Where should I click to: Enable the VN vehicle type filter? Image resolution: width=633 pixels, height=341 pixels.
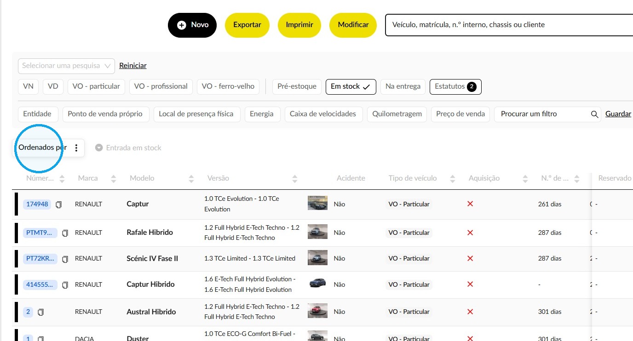click(x=28, y=86)
